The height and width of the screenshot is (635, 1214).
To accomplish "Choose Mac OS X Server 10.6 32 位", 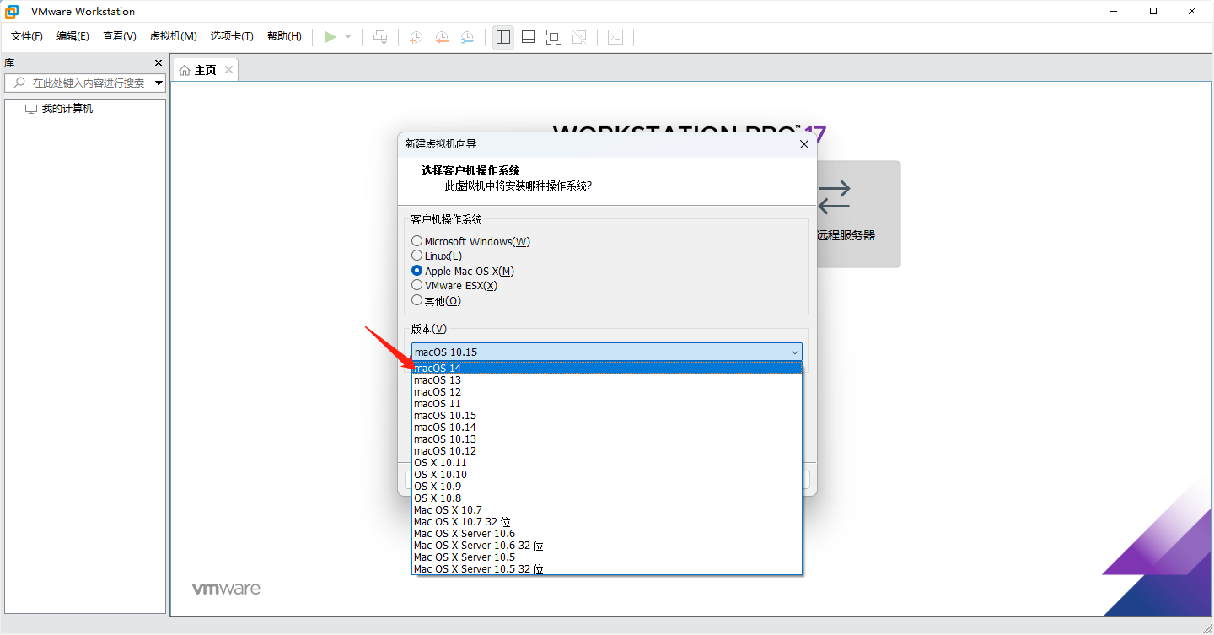I will [x=607, y=546].
